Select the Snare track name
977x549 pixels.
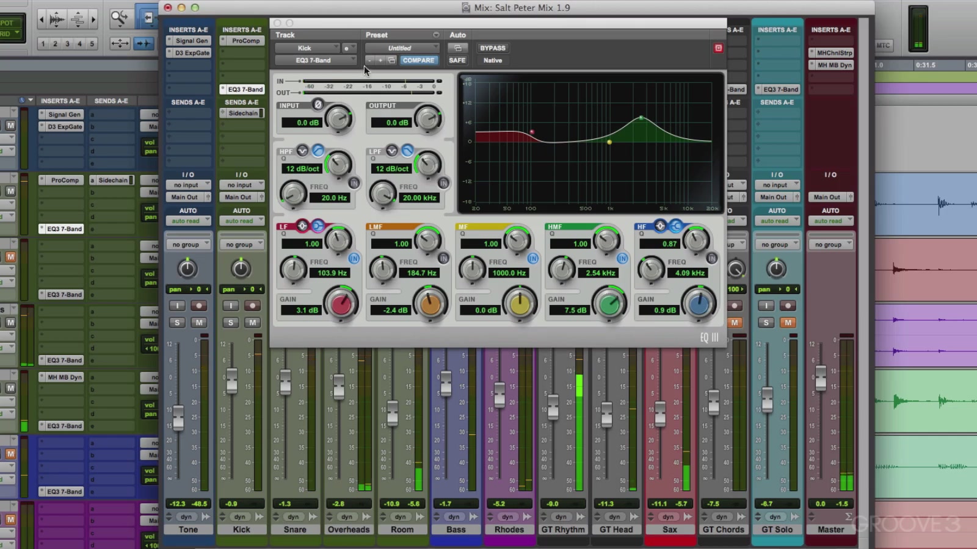click(295, 529)
